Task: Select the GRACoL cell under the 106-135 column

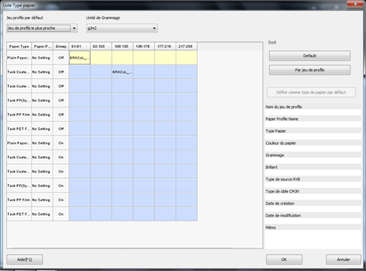Action: (122, 72)
